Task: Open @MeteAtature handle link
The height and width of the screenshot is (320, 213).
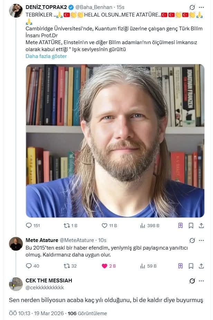Action: pos(77,240)
